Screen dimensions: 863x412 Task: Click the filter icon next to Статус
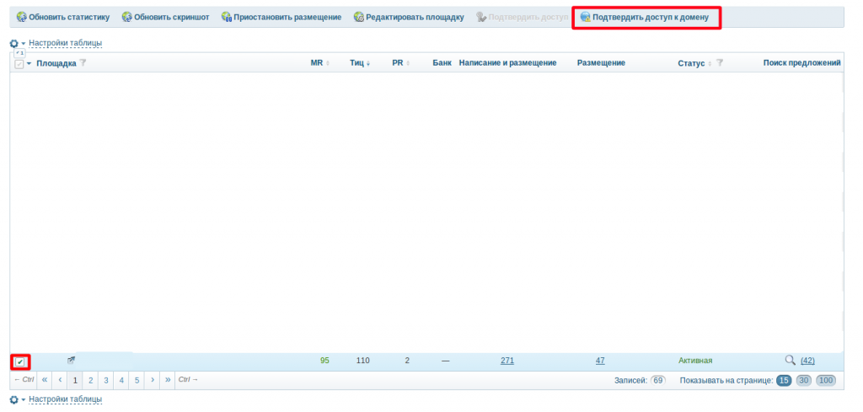tap(720, 63)
